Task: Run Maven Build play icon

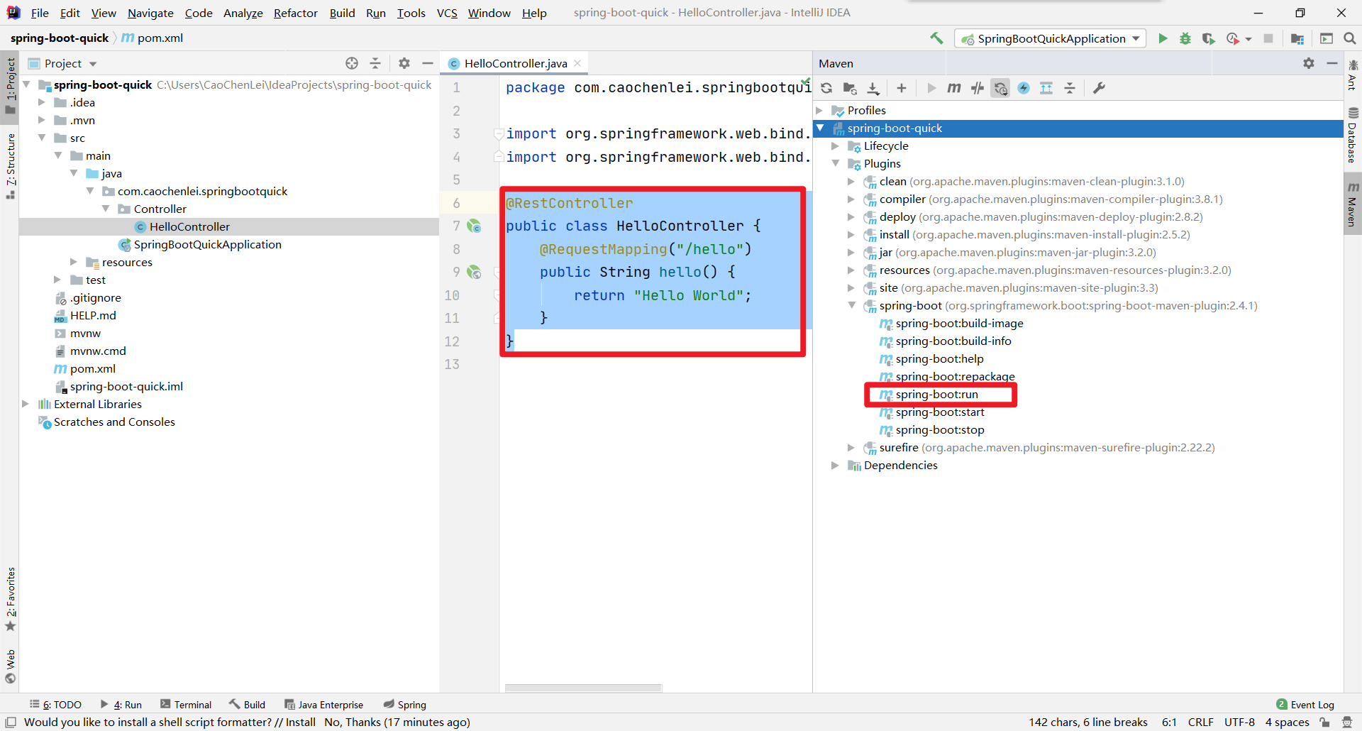Action: coord(931,88)
